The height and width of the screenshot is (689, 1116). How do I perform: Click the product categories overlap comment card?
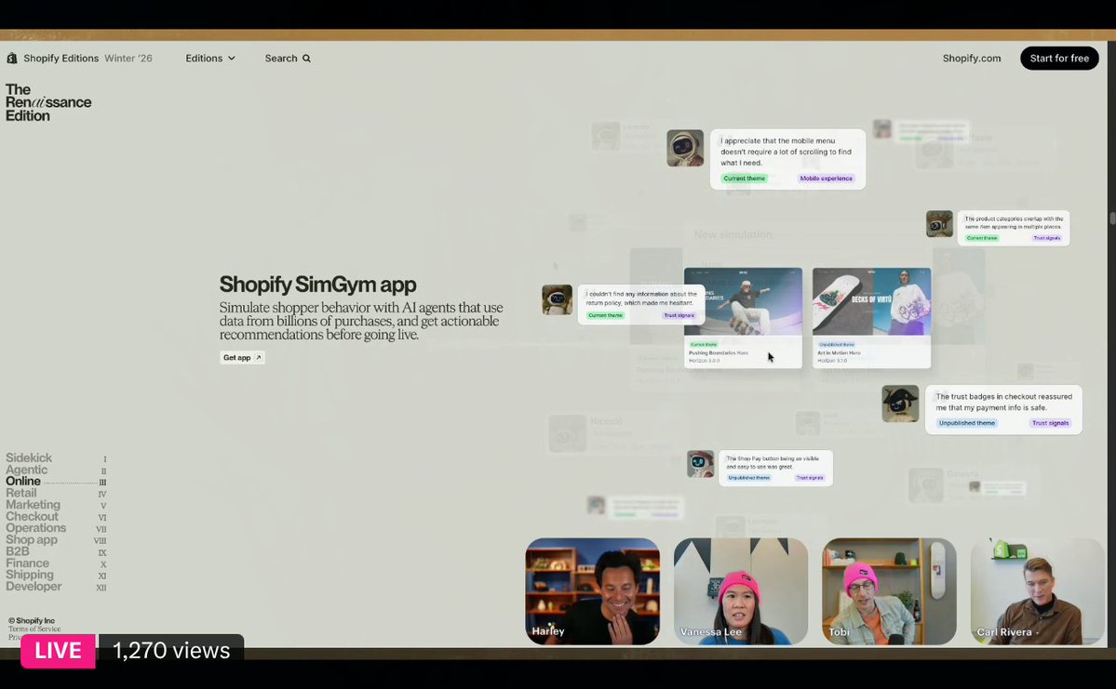click(x=1013, y=228)
